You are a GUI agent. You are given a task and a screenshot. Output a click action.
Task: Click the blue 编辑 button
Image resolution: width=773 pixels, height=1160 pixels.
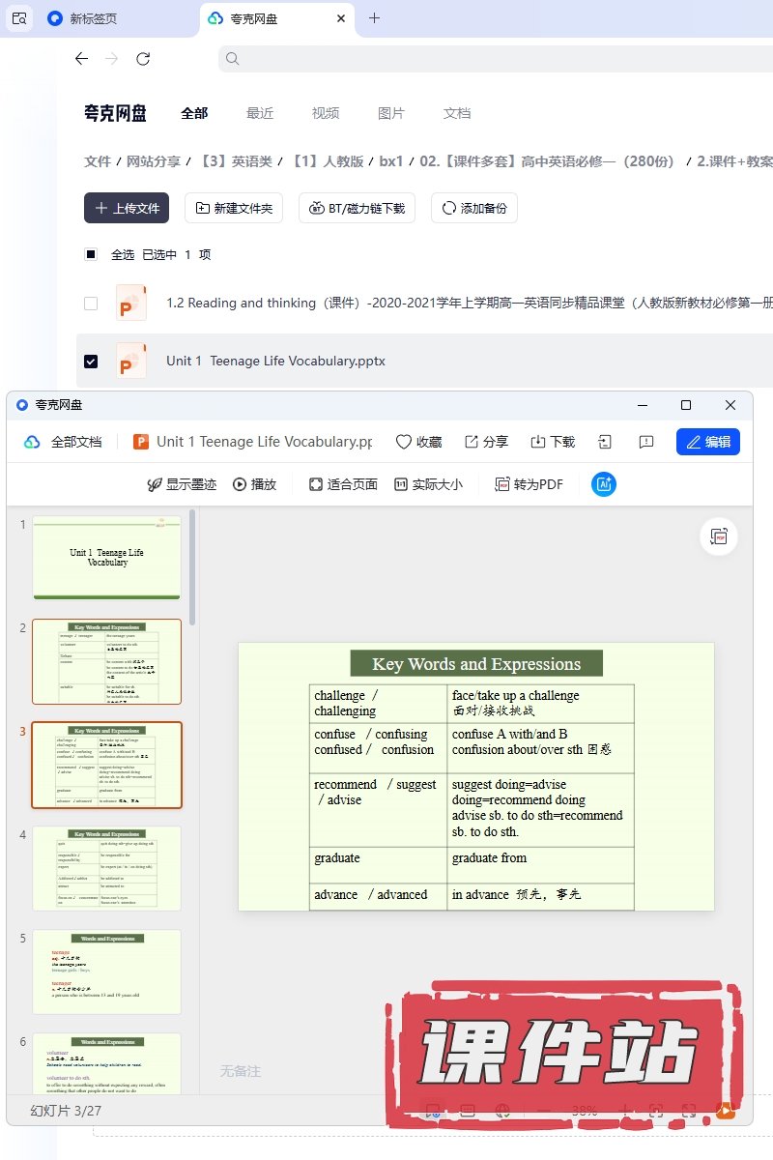coord(707,442)
